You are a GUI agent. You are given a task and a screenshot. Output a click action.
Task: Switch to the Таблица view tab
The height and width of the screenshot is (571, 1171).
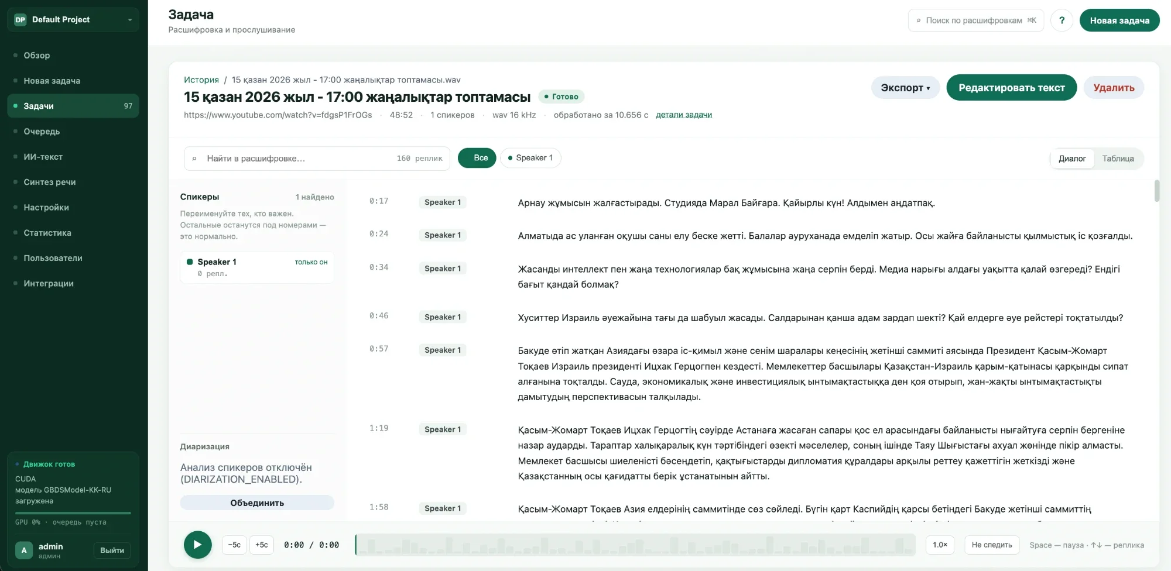pyautogui.click(x=1118, y=159)
